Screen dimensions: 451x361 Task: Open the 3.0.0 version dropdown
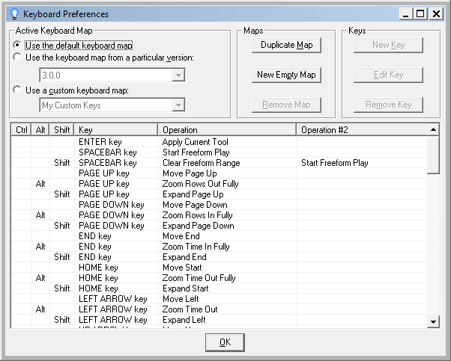coord(178,75)
